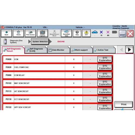Select the P0122 code cell
The height and width of the screenshot is (135, 135).
click(x=8, y=107)
